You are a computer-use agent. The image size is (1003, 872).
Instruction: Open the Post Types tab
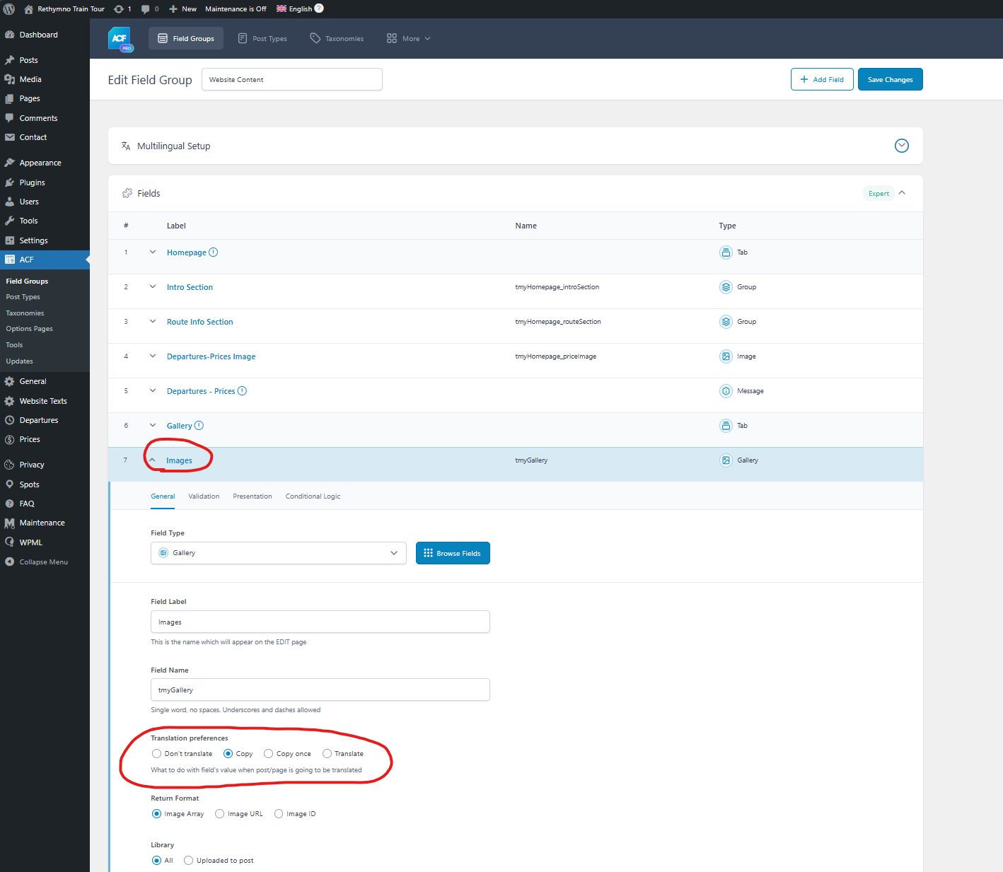262,38
